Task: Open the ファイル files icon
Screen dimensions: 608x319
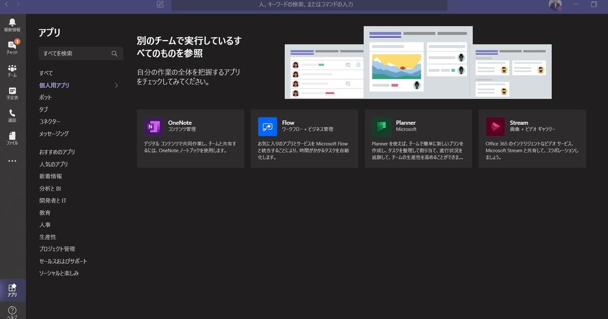Action: (12, 136)
